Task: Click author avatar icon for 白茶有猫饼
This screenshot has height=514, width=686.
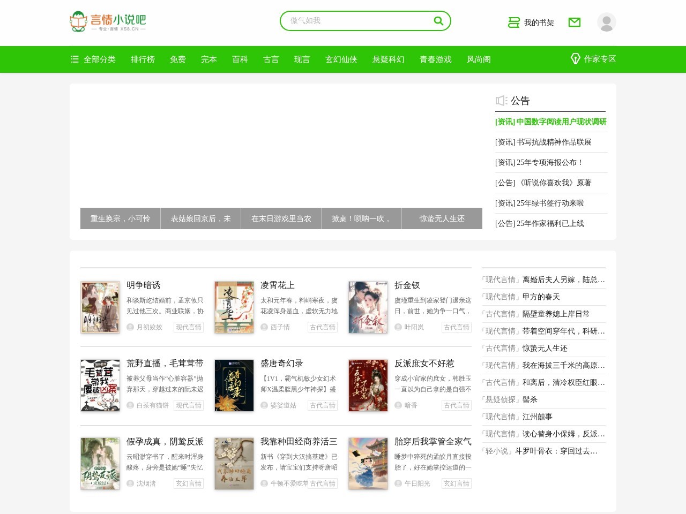Action: (130, 405)
